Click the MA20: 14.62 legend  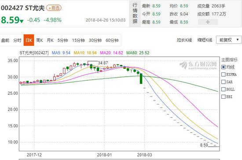[x=111, y=53]
